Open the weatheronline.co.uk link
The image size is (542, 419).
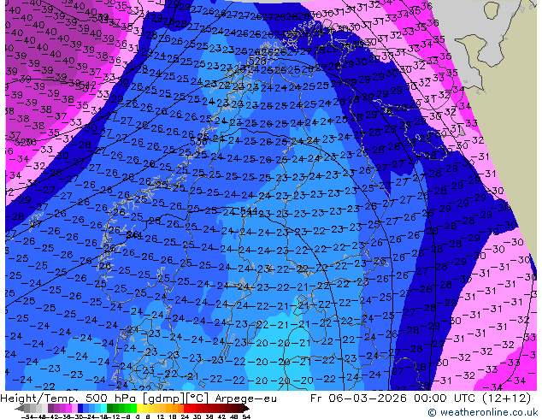click(482, 412)
